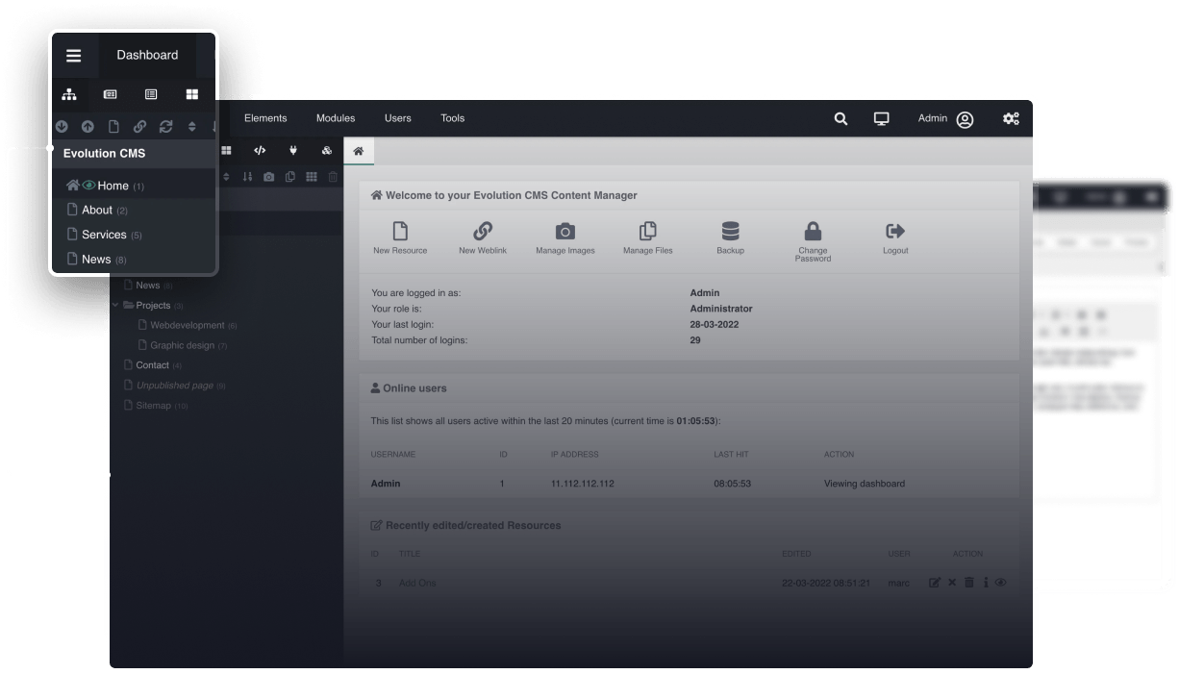
Task: Select the Unpublished page (9) item
Action: (174, 386)
